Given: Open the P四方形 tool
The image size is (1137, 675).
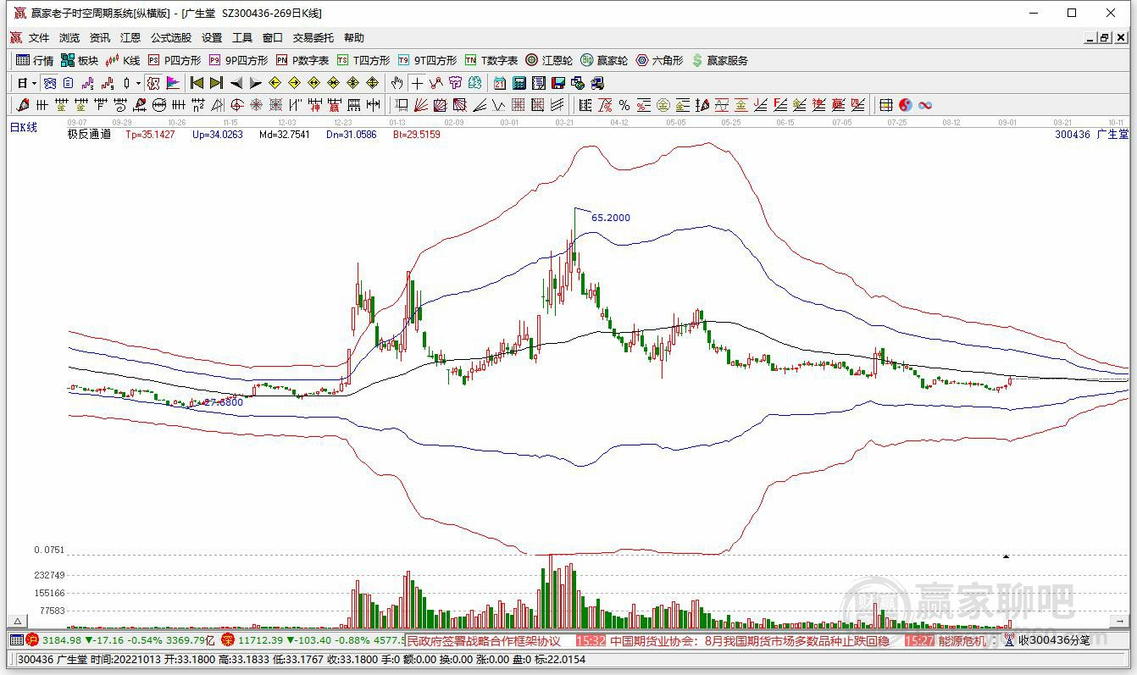Looking at the screenshot, I should (175, 60).
